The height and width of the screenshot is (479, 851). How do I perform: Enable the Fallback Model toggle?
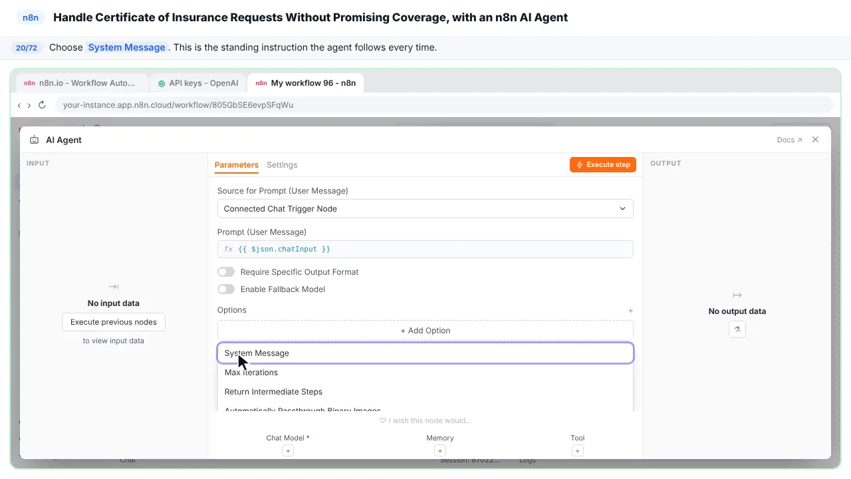coord(226,289)
